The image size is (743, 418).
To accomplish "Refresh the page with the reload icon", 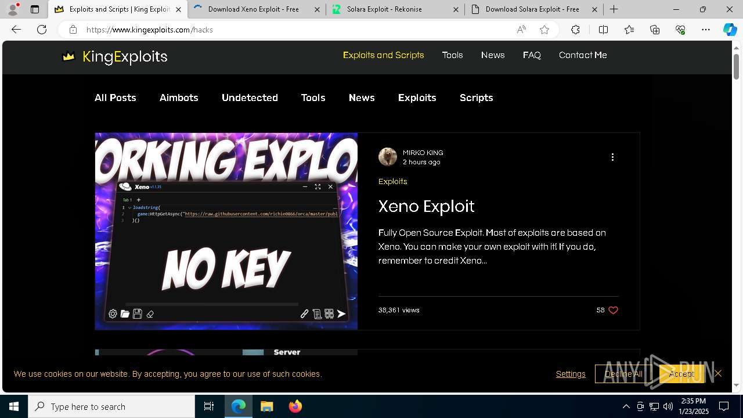I will 42,30.
